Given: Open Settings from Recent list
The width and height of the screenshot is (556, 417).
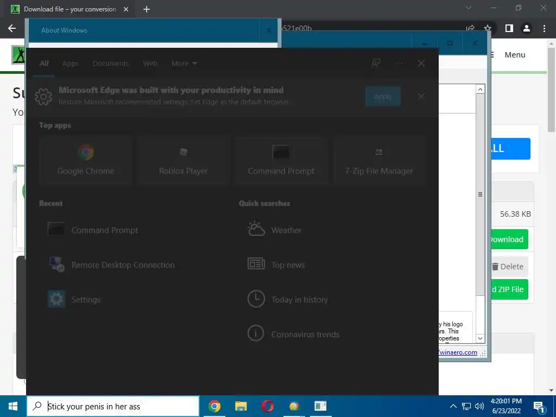Looking at the screenshot, I should (x=74, y=299).
